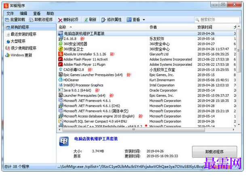Click the large 卸载该程序 button
249x176 pixels.
[214, 152]
